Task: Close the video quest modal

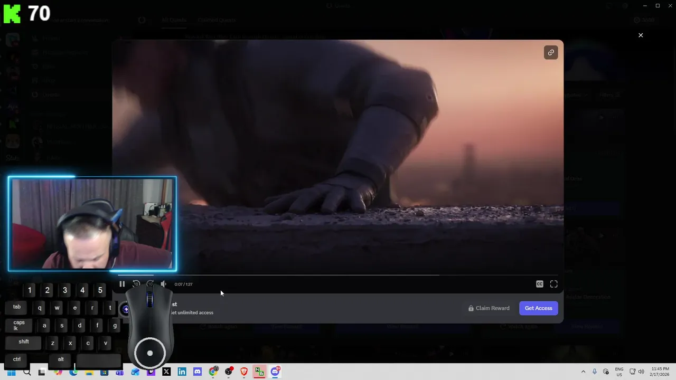Action: (641, 35)
